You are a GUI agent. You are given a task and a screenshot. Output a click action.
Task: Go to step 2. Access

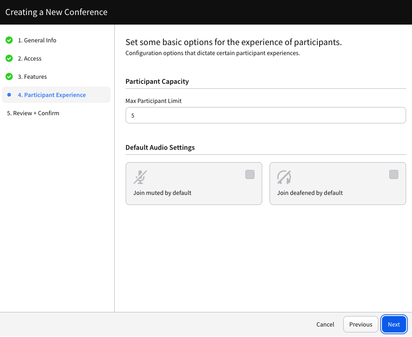pyautogui.click(x=30, y=58)
